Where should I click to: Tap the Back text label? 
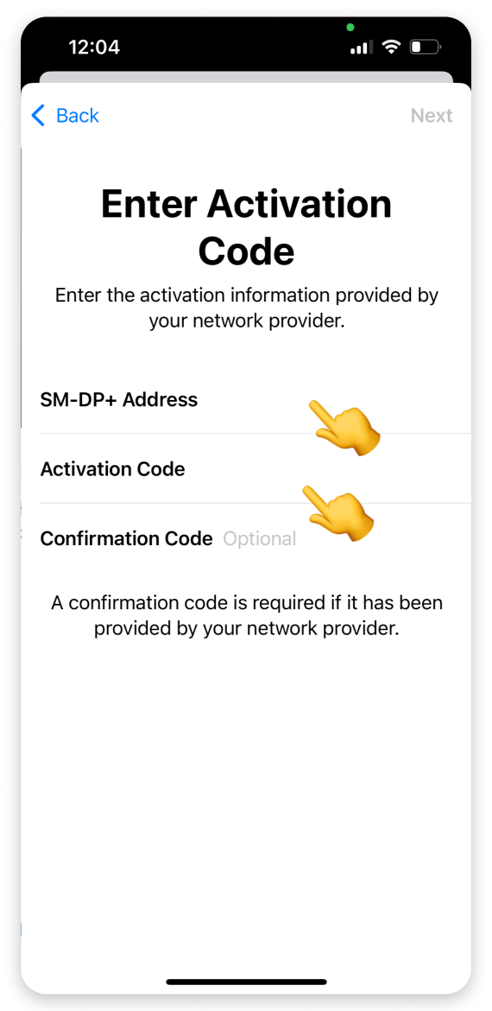(78, 116)
